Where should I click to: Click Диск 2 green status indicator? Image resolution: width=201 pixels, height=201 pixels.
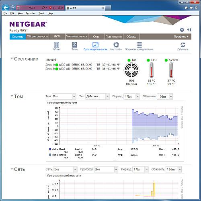(57, 69)
